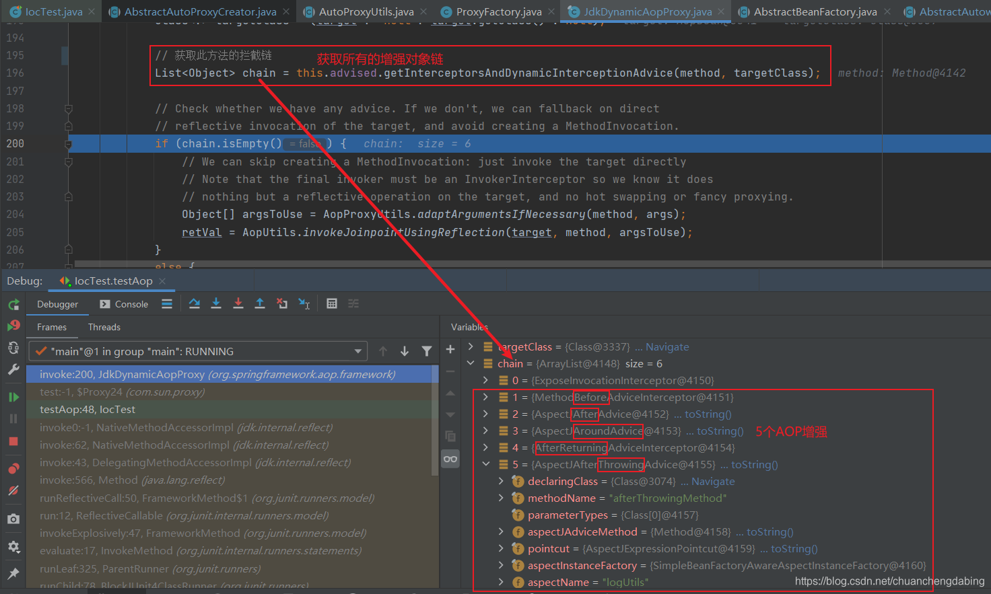Expand the declaringClass field node

pyautogui.click(x=500, y=481)
